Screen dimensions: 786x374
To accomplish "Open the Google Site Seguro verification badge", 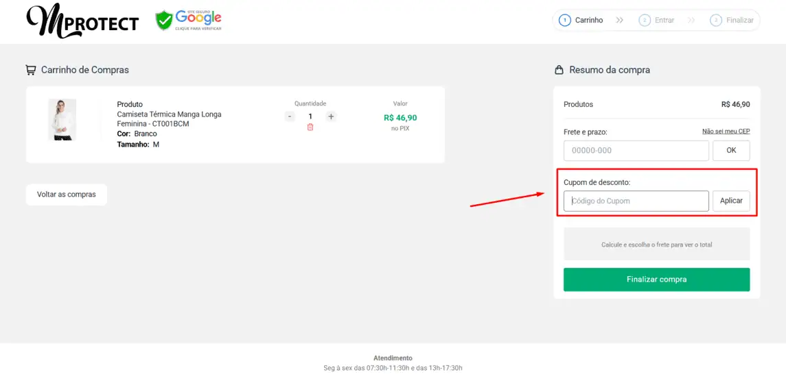I will (189, 21).
